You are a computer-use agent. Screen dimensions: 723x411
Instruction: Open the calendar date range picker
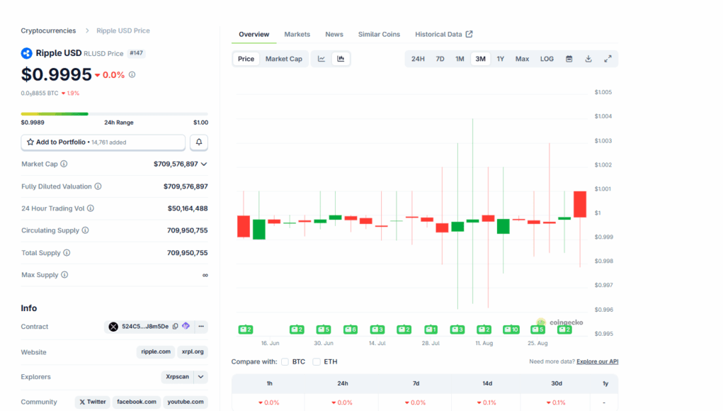(x=569, y=59)
